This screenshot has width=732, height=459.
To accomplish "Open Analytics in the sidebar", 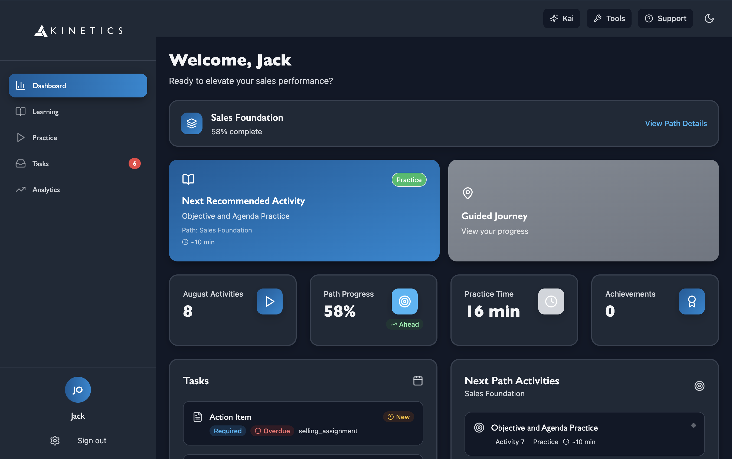I will (x=78, y=189).
